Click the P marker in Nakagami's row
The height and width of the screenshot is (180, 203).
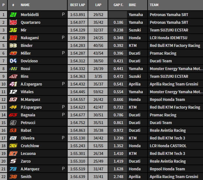pyautogui.click(x=63, y=38)
